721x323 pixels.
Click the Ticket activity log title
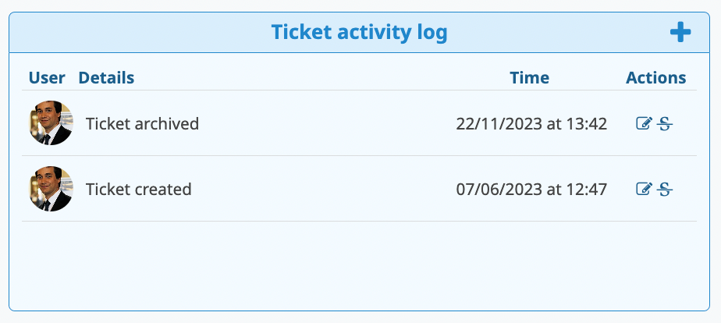pyautogui.click(x=359, y=33)
